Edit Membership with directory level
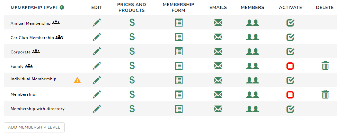This screenshot has width=343, height=134. click(97, 109)
